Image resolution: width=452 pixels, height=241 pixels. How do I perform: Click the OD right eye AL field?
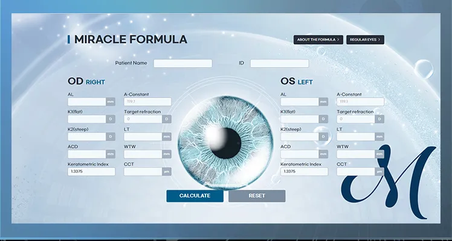point(87,102)
